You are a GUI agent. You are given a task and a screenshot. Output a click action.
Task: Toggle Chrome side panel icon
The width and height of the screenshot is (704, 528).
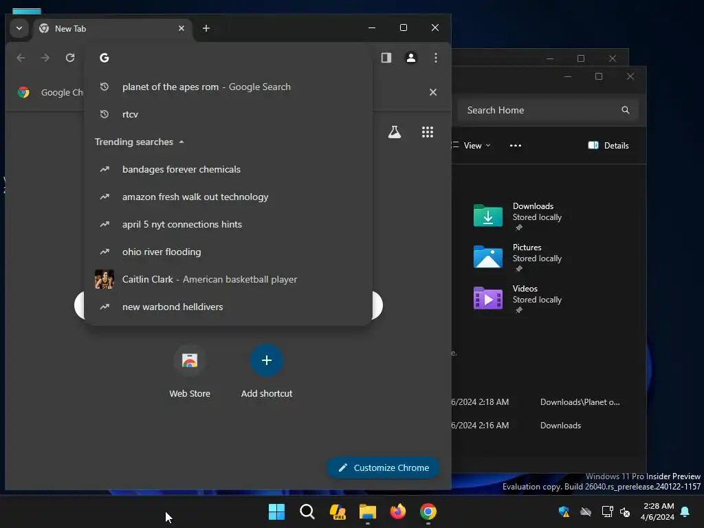pos(386,58)
